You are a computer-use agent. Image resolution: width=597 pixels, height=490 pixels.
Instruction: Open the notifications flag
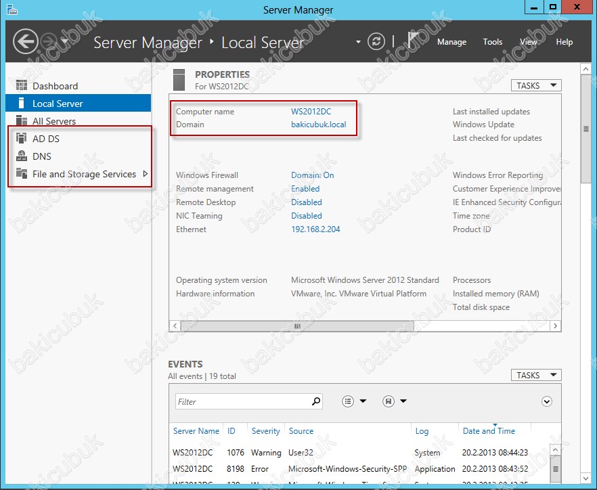[x=413, y=40]
